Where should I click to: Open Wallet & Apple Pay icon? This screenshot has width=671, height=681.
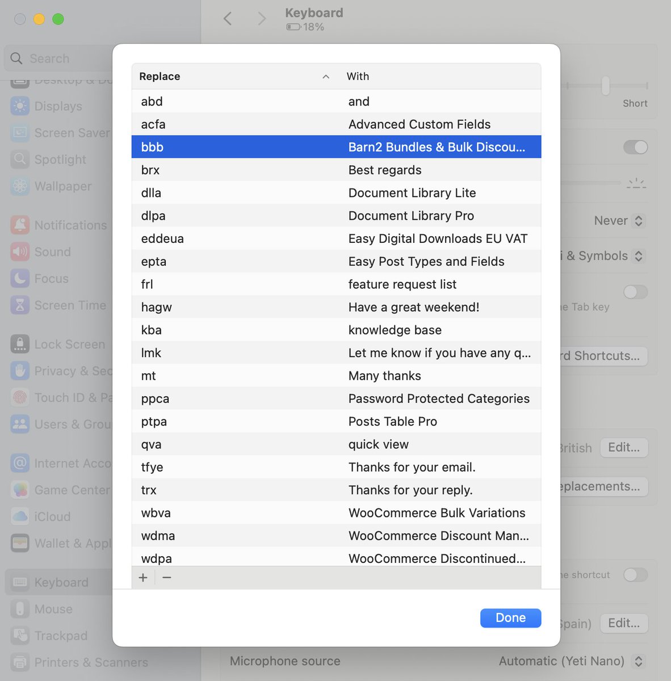click(20, 544)
